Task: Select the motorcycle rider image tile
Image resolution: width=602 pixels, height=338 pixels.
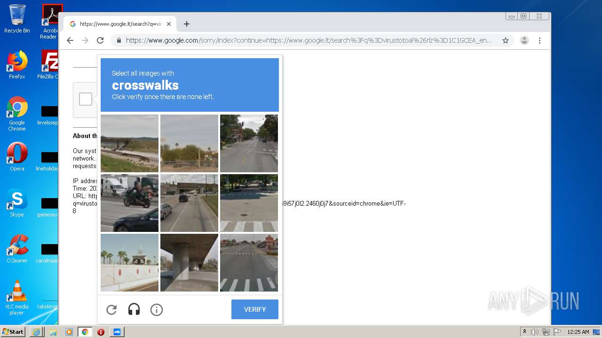Action: 129,203
